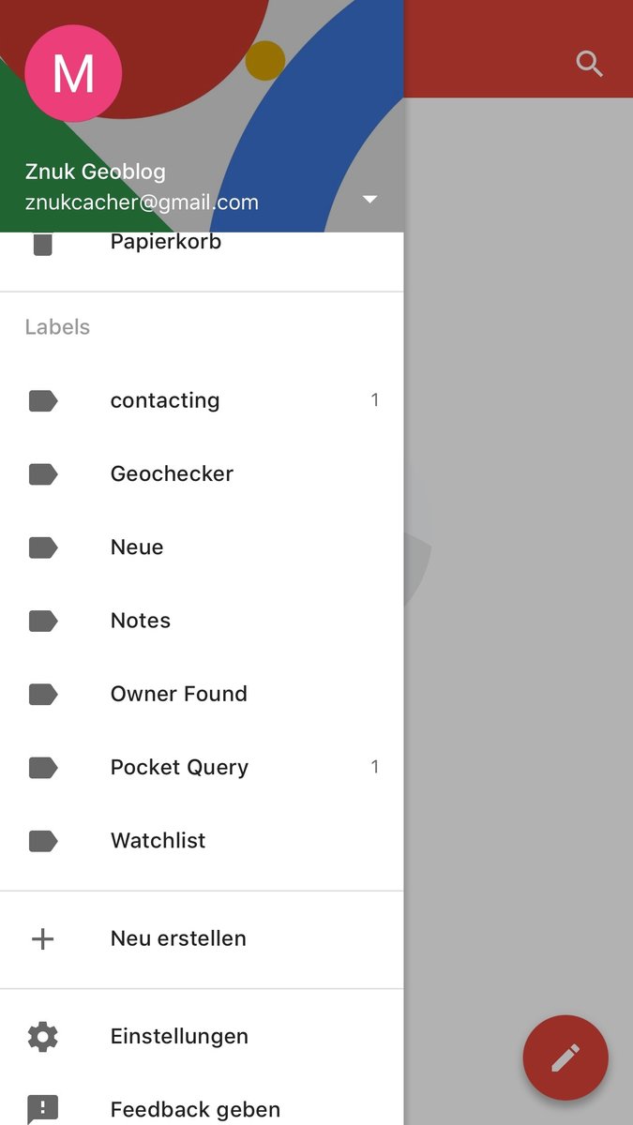This screenshot has width=633, height=1125.
Task: Tap the unread count beside contacting
Action: (x=375, y=400)
